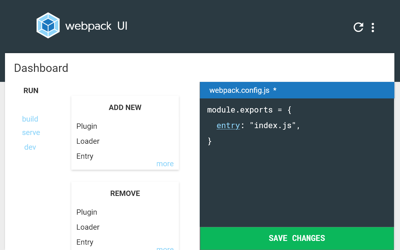Click the webpack cube logo
The image size is (400, 250).
click(48, 25)
